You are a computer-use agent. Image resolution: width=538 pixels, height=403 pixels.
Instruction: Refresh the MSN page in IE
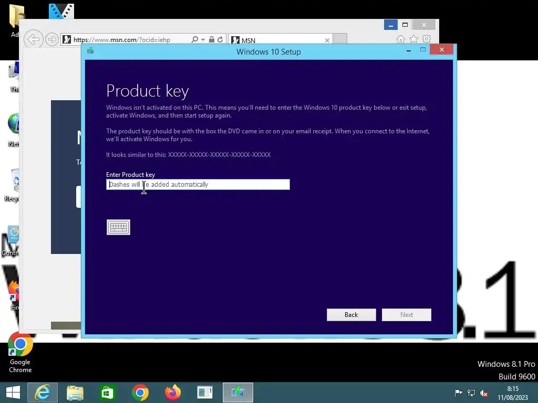pos(220,39)
